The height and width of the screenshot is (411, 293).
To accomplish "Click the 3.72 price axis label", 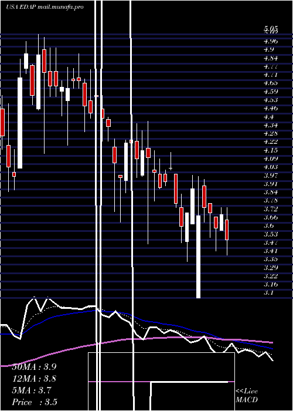I will click(271, 209).
